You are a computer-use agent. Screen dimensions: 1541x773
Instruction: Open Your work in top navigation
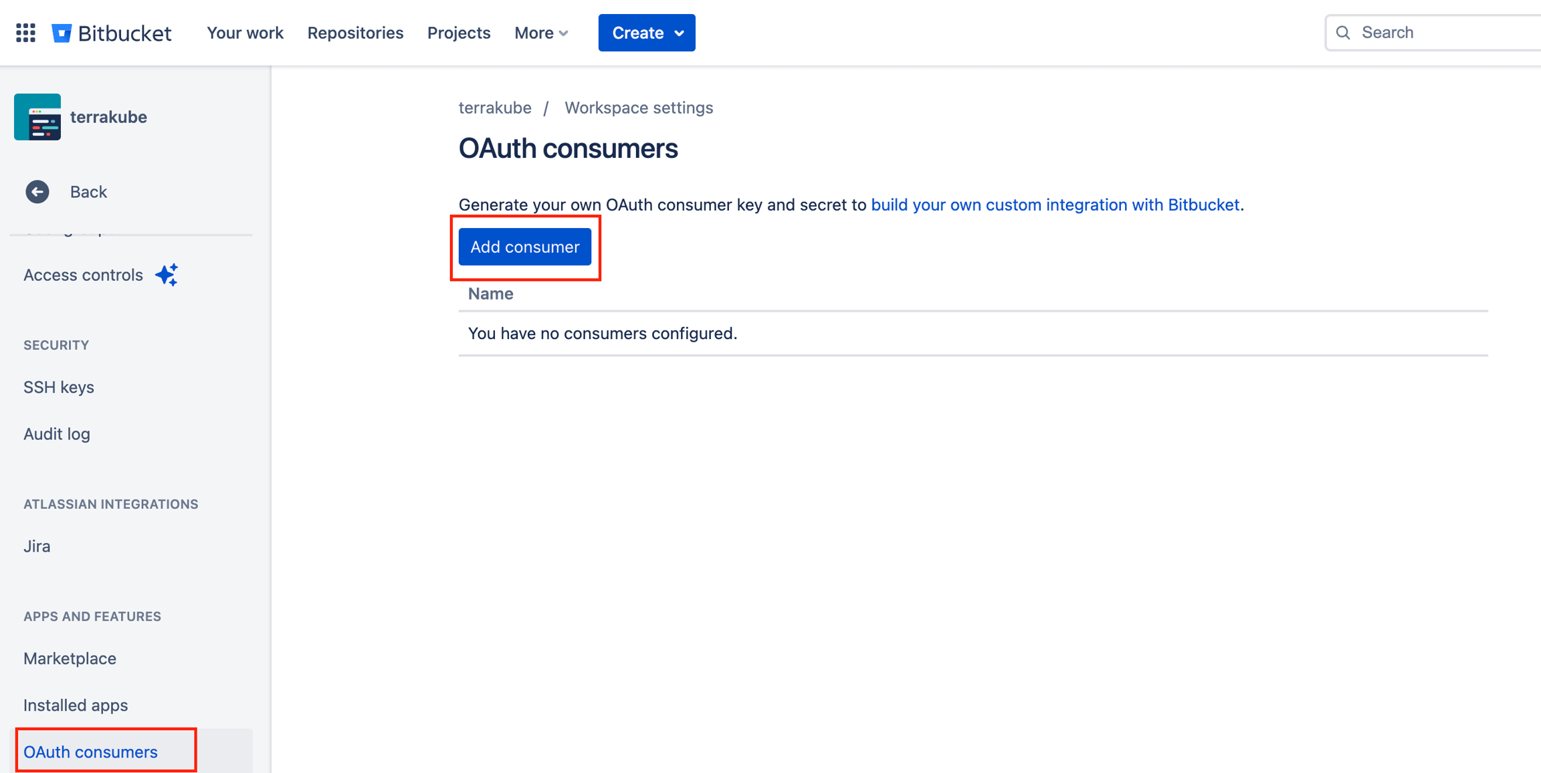tap(245, 33)
